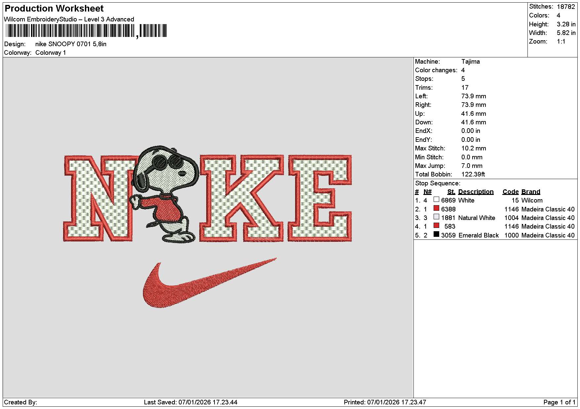The height and width of the screenshot is (409, 580).
Task: Click "Madeira Classic 40" in the Emerald Black row
Action: tap(548, 236)
